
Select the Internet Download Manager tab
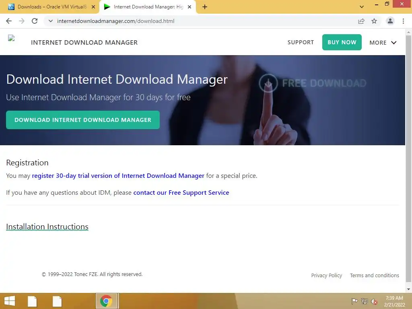coord(148,7)
